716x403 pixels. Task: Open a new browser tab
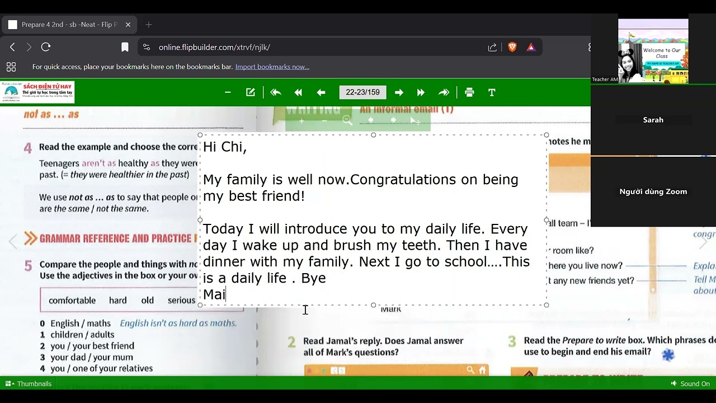click(x=148, y=25)
